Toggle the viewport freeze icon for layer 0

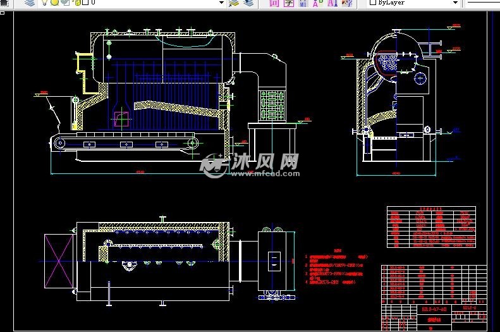(65, 3)
